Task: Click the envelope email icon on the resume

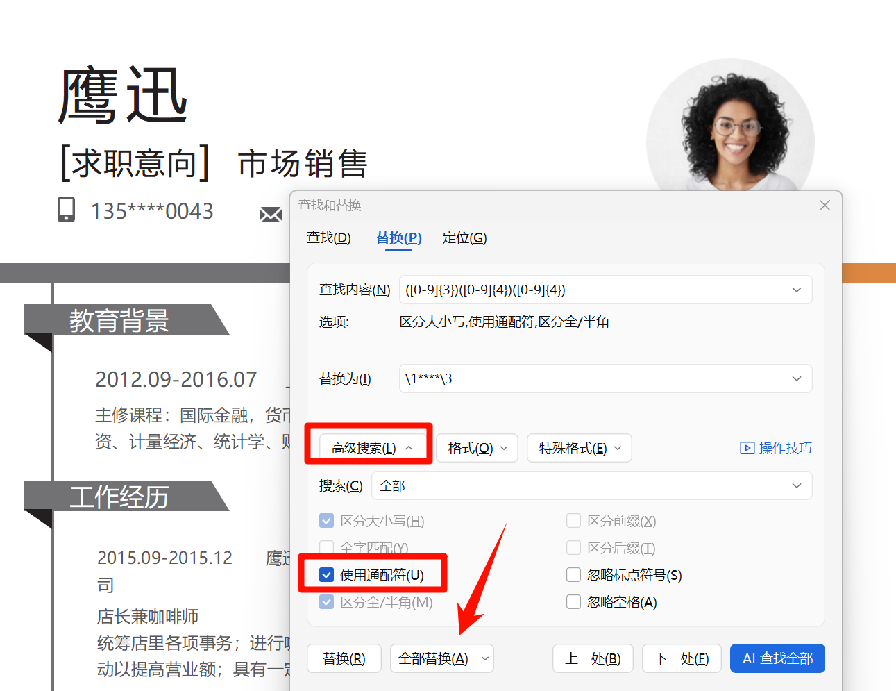Action: (271, 215)
